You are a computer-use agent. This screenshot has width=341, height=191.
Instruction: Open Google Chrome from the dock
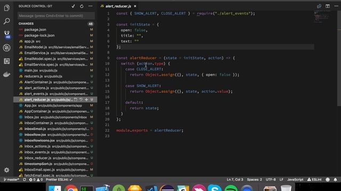[71, 188]
